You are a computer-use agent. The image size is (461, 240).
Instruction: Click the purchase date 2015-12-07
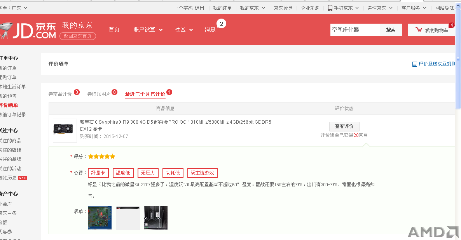click(x=115, y=136)
